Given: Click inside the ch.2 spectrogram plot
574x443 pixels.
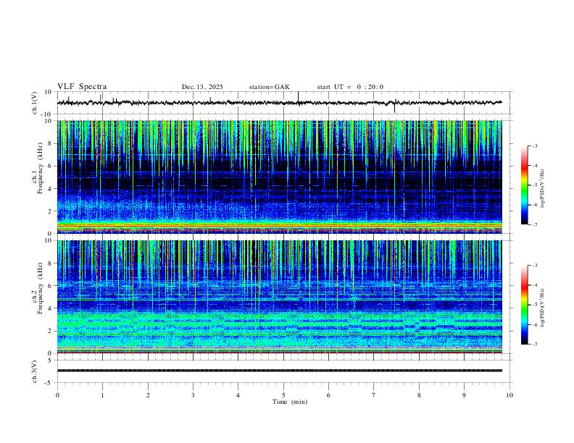Looking at the screenshot, I should [x=280, y=297].
